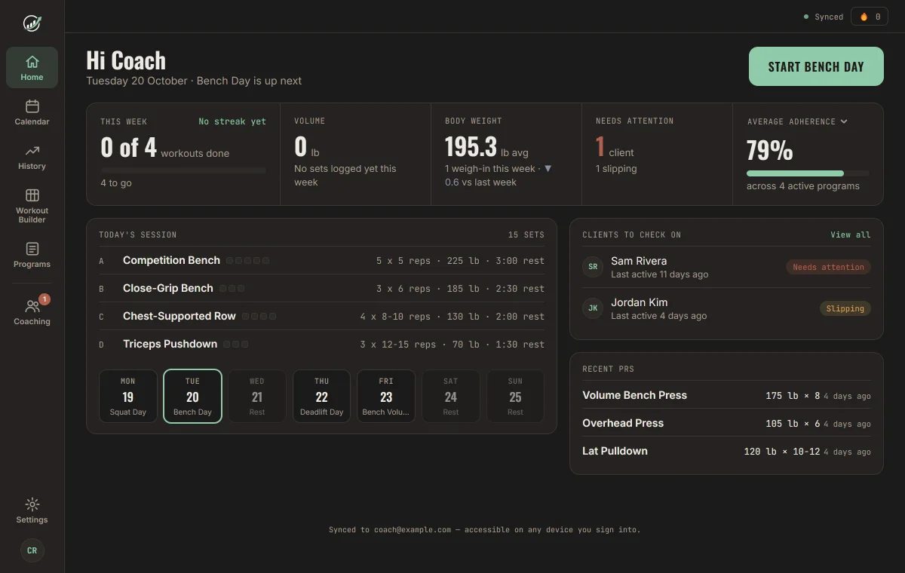Image resolution: width=905 pixels, height=573 pixels.
Task: Select Sunday 25 Rest day
Action: click(515, 396)
